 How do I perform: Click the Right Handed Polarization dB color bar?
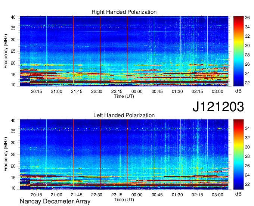click(x=238, y=51)
